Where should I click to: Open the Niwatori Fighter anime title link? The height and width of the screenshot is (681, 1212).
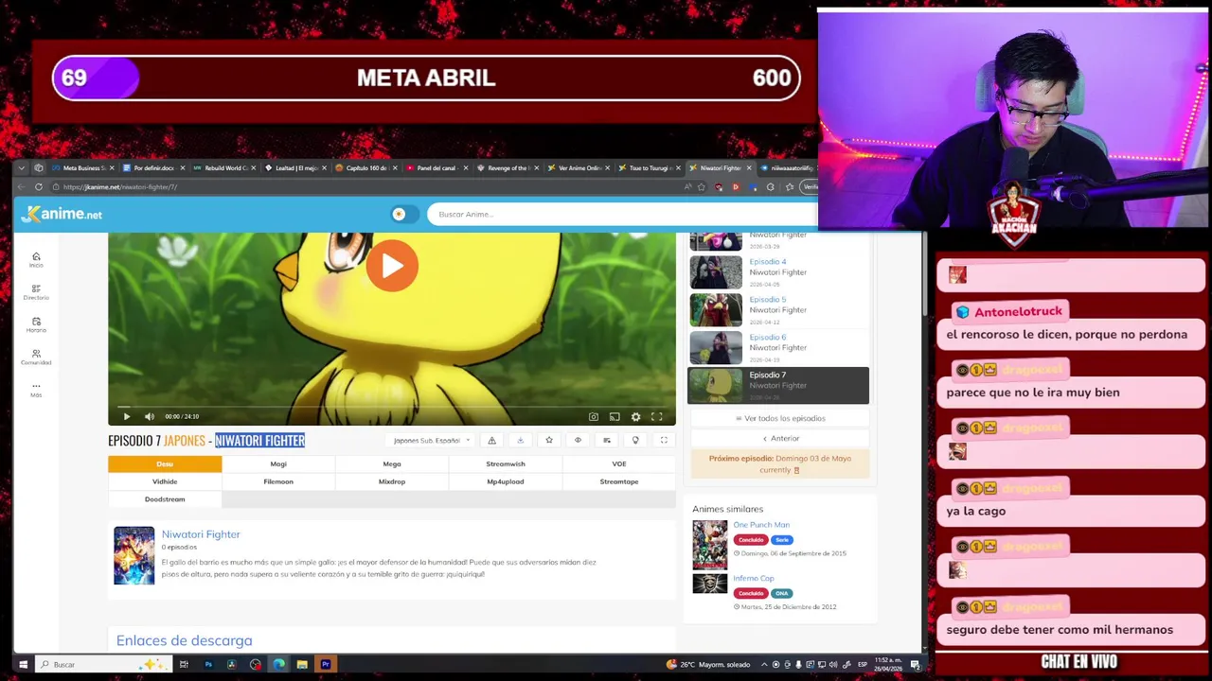pyautogui.click(x=201, y=534)
